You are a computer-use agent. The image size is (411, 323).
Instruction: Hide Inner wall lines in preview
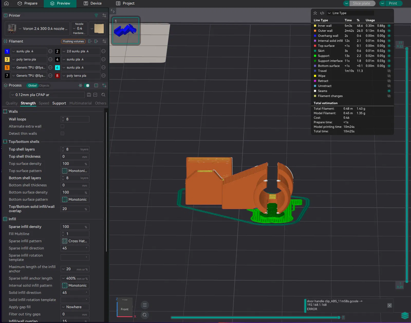[389, 26]
